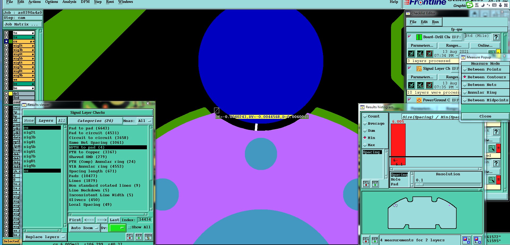Viewport: 510px width, 245px height.
Task: Click second red-running-figure icon under Signal Layer check
Action: click(x=420, y=85)
